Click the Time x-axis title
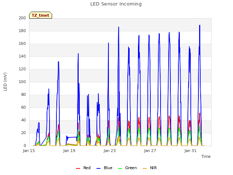The image size is (233, 175). pos(206,156)
